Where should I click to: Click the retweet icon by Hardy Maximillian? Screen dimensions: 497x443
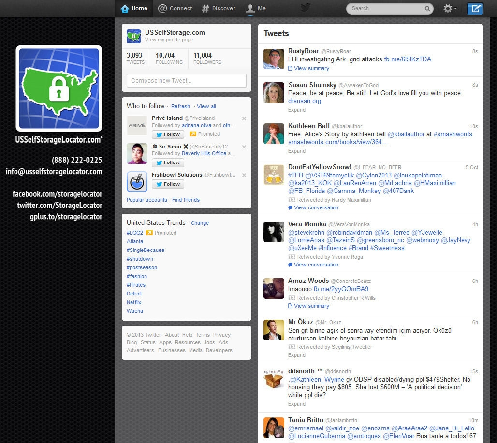(292, 200)
